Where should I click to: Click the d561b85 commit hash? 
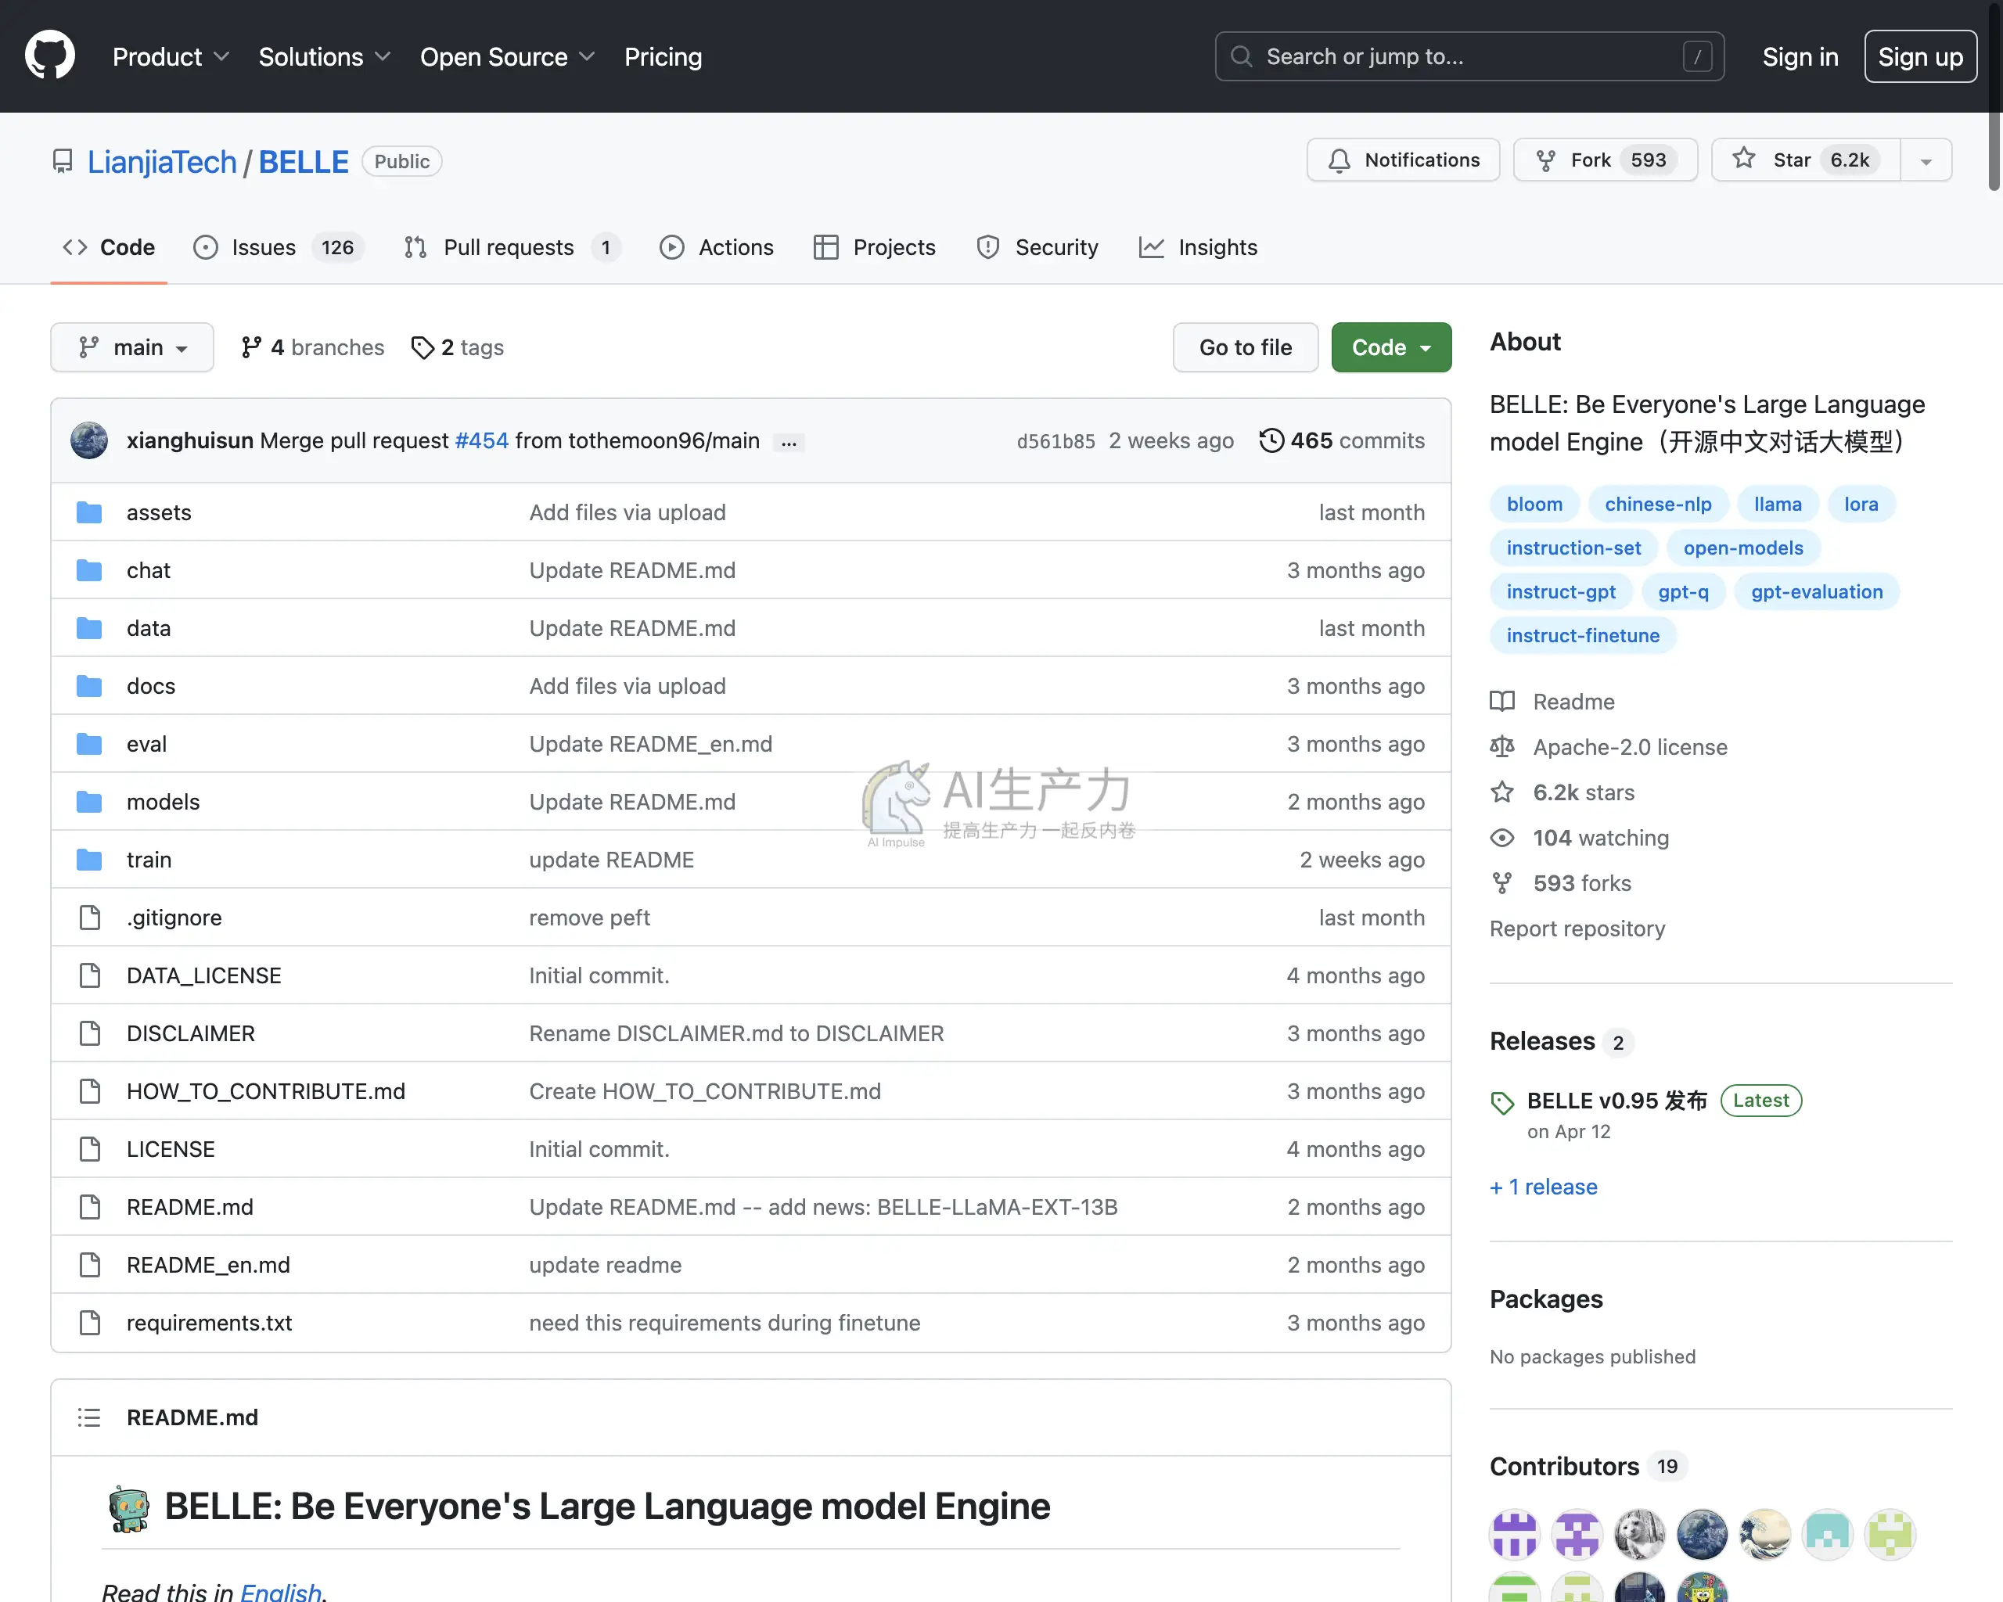coord(1055,441)
